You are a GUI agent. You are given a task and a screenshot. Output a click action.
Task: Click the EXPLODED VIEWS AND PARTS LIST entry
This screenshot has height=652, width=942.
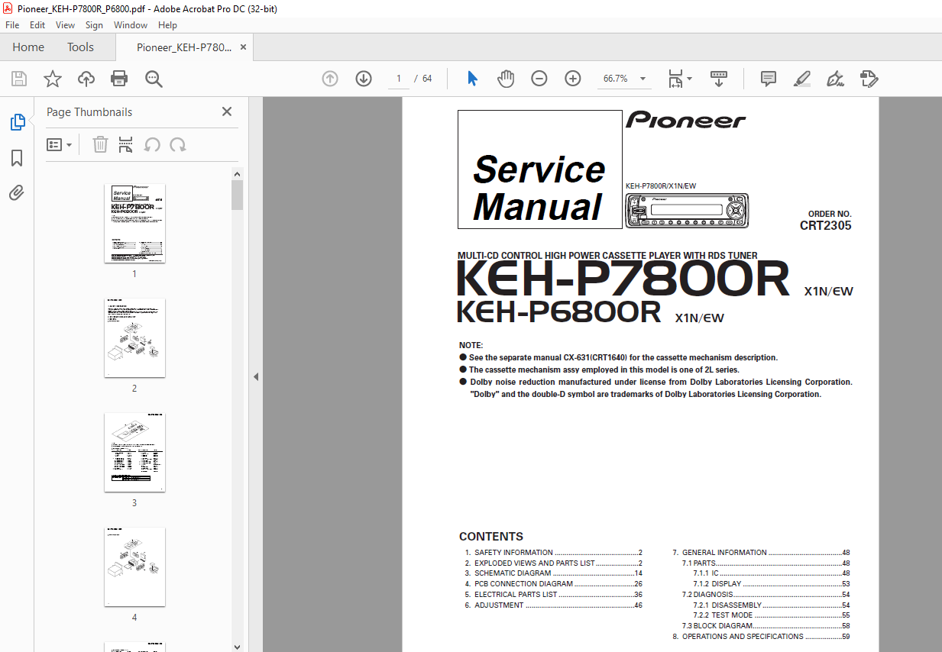(x=554, y=563)
